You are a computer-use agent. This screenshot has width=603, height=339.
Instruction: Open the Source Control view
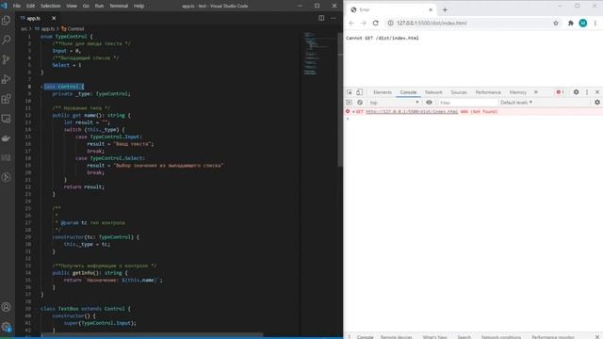[7, 59]
